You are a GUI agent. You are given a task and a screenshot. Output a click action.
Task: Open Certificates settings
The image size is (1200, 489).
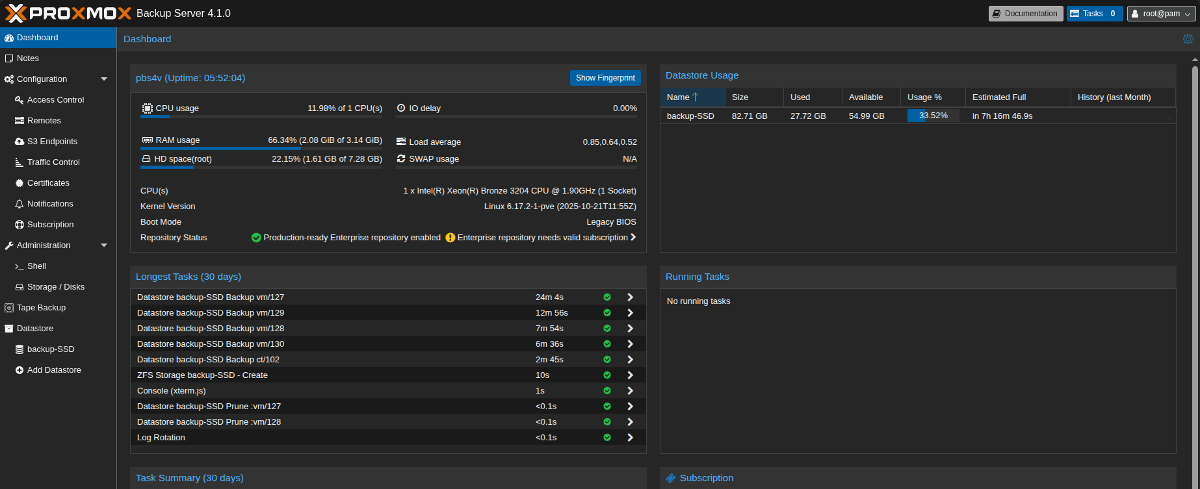59,183
